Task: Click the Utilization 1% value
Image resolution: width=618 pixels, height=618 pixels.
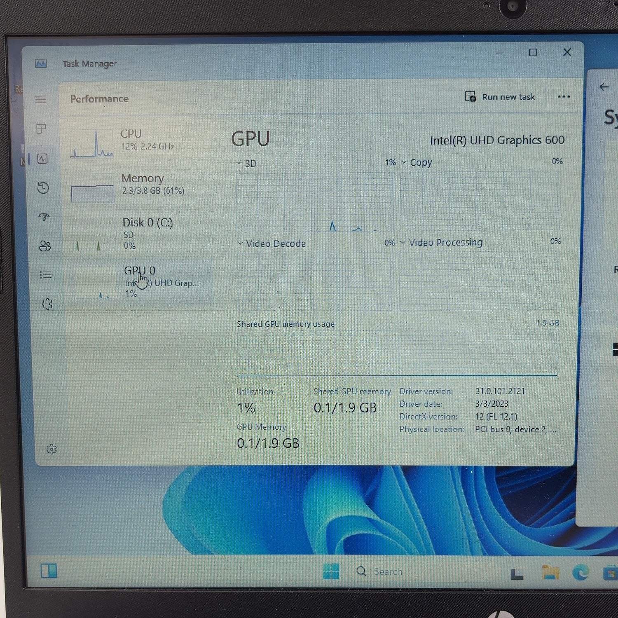Action: tap(246, 408)
